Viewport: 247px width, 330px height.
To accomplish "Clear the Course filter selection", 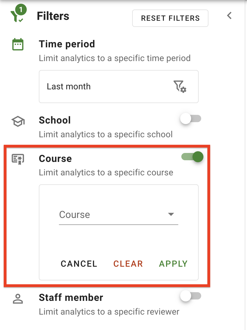I will (128, 263).
